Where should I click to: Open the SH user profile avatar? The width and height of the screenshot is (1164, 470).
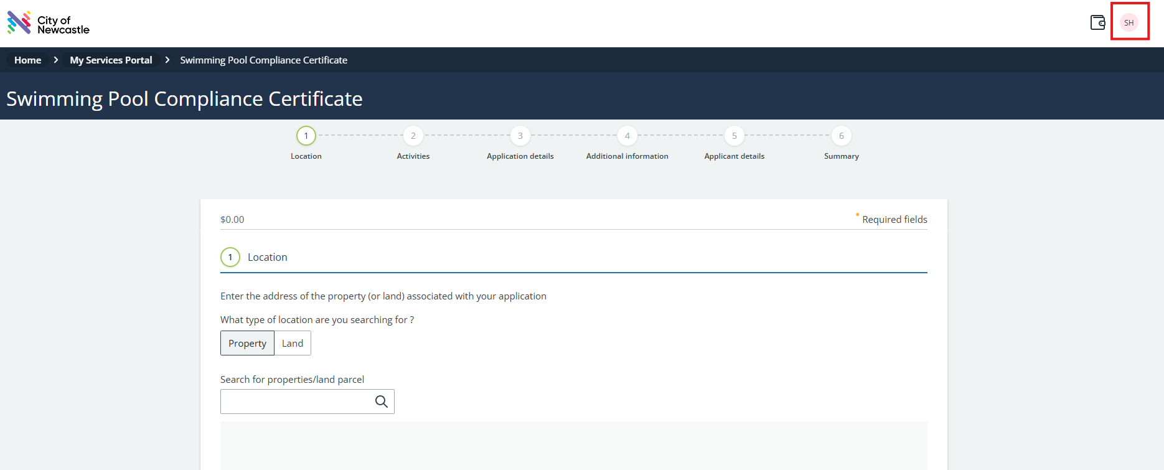point(1129,23)
